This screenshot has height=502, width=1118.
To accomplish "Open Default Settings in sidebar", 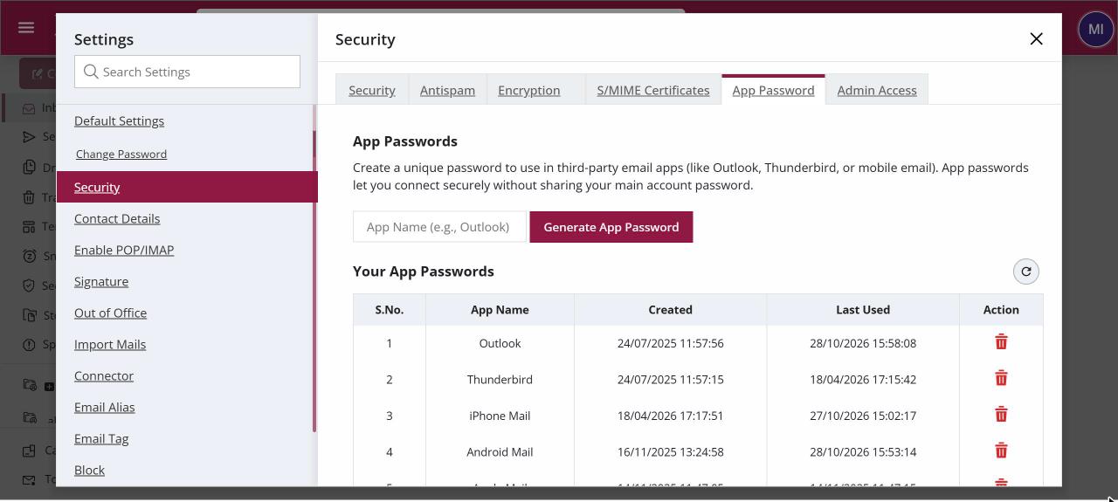I will [x=119, y=120].
